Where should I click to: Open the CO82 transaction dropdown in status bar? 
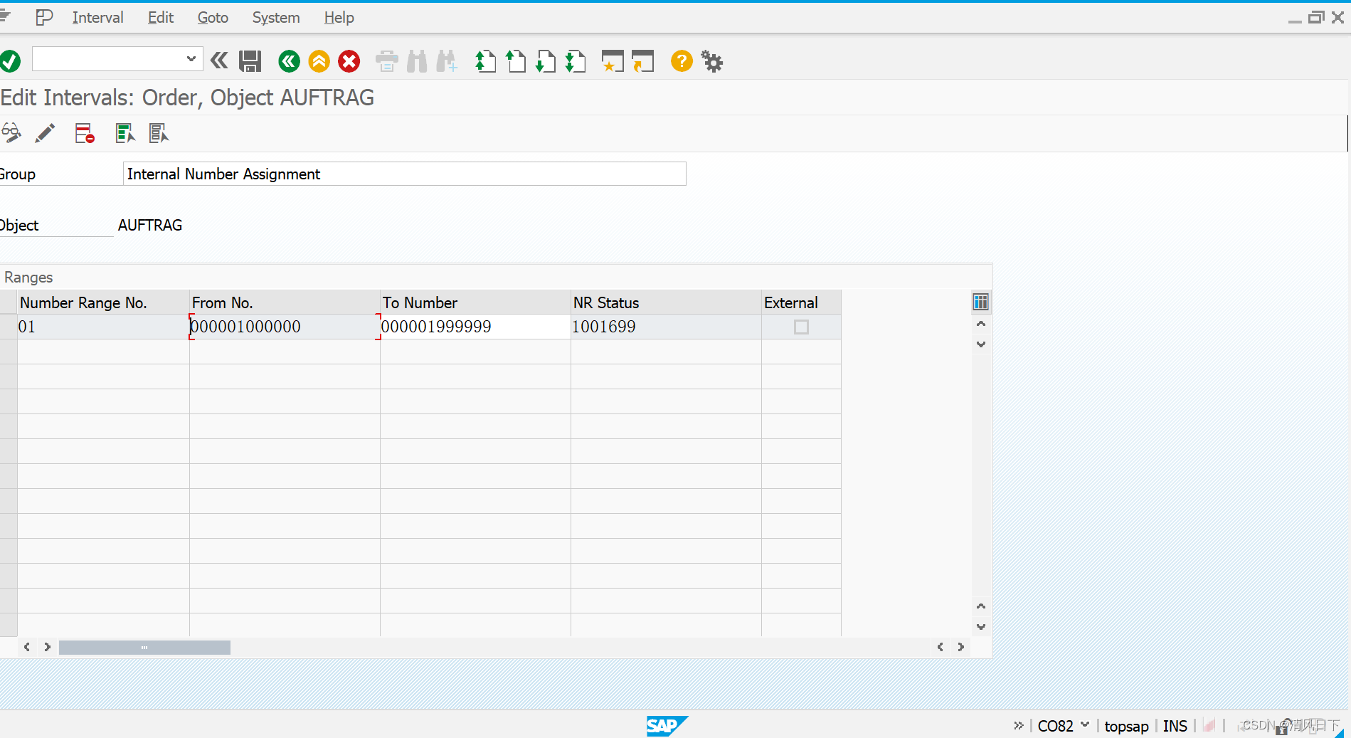(x=1085, y=724)
